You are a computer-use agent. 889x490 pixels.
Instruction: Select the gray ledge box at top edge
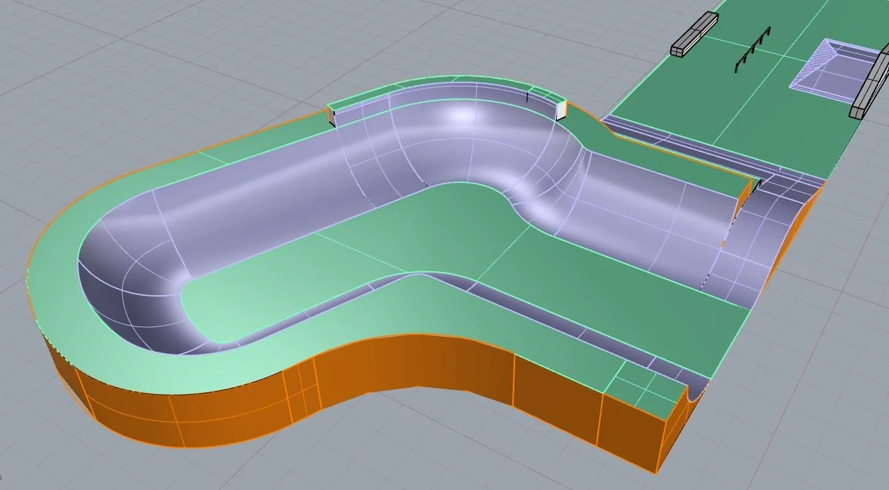tap(695, 33)
